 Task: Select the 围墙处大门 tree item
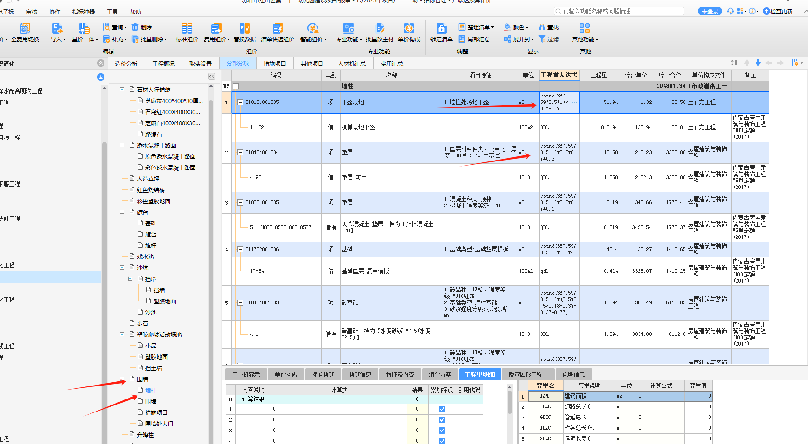tap(159, 424)
